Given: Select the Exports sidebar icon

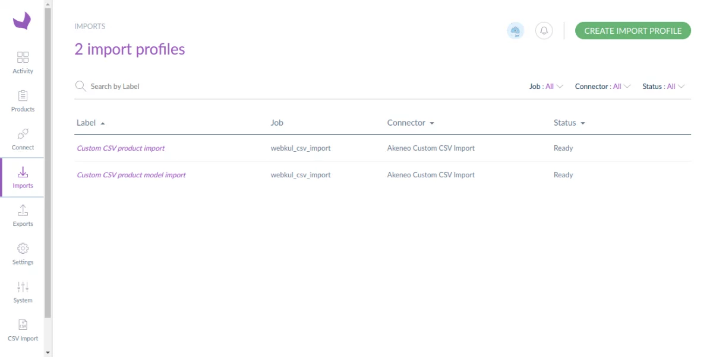Looking at the screenshot, I should click(x=23, y=215).
